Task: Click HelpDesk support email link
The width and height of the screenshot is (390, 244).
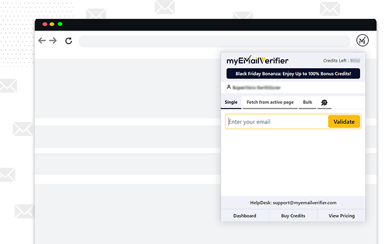Action: tap(293, 203)
